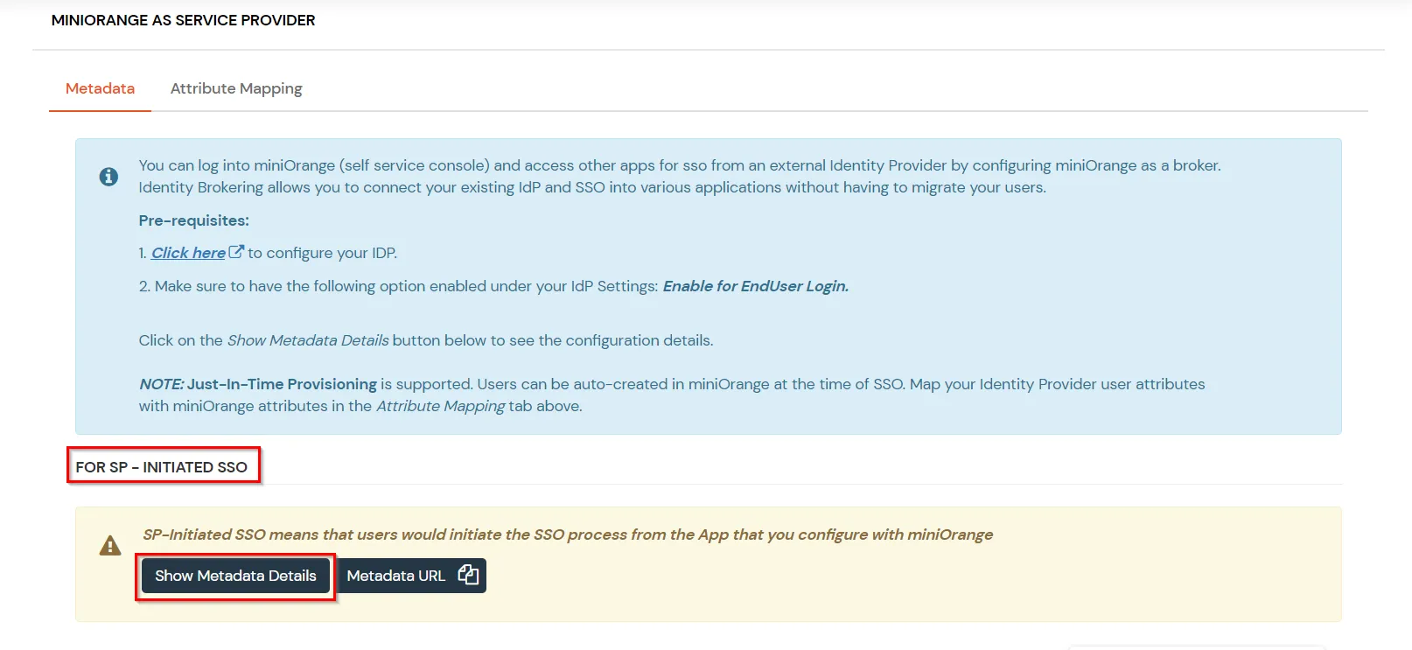Click the italic 'Attribute Mapping' text in the NOTE
Image resolution: width=1412 pixels, height=650 pixels.
pos(441,406)
